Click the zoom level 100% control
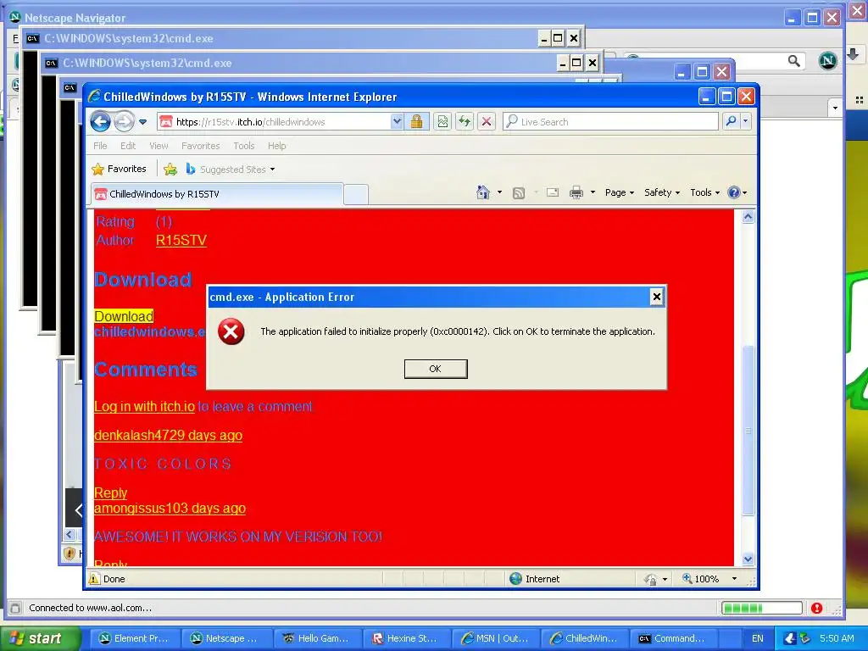Screen dimensions: 868x651 coord(701,579)
